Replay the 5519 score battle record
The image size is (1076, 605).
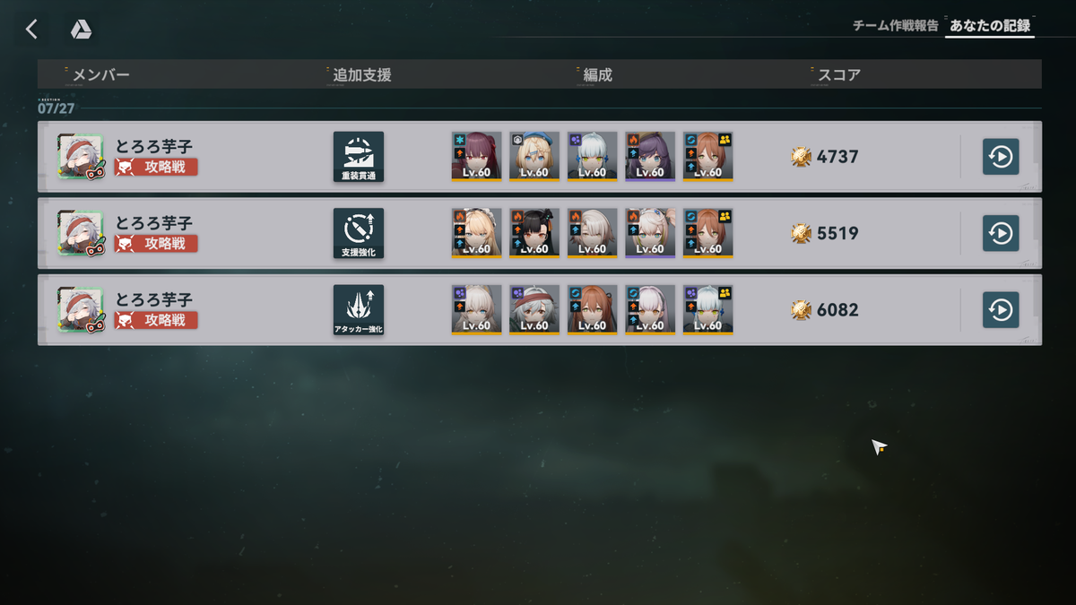click(1001, 234)
